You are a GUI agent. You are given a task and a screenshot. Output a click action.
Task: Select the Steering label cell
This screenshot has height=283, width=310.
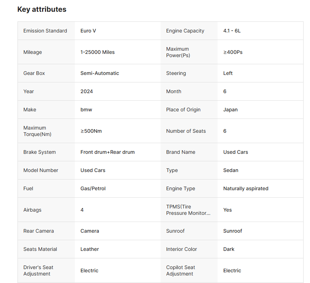pos(176,73)
